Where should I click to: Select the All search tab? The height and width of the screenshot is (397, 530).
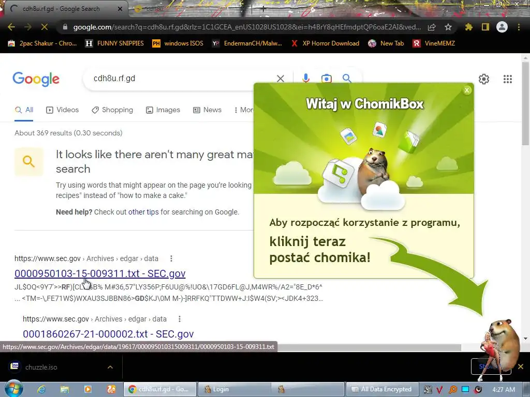[24, 110]
